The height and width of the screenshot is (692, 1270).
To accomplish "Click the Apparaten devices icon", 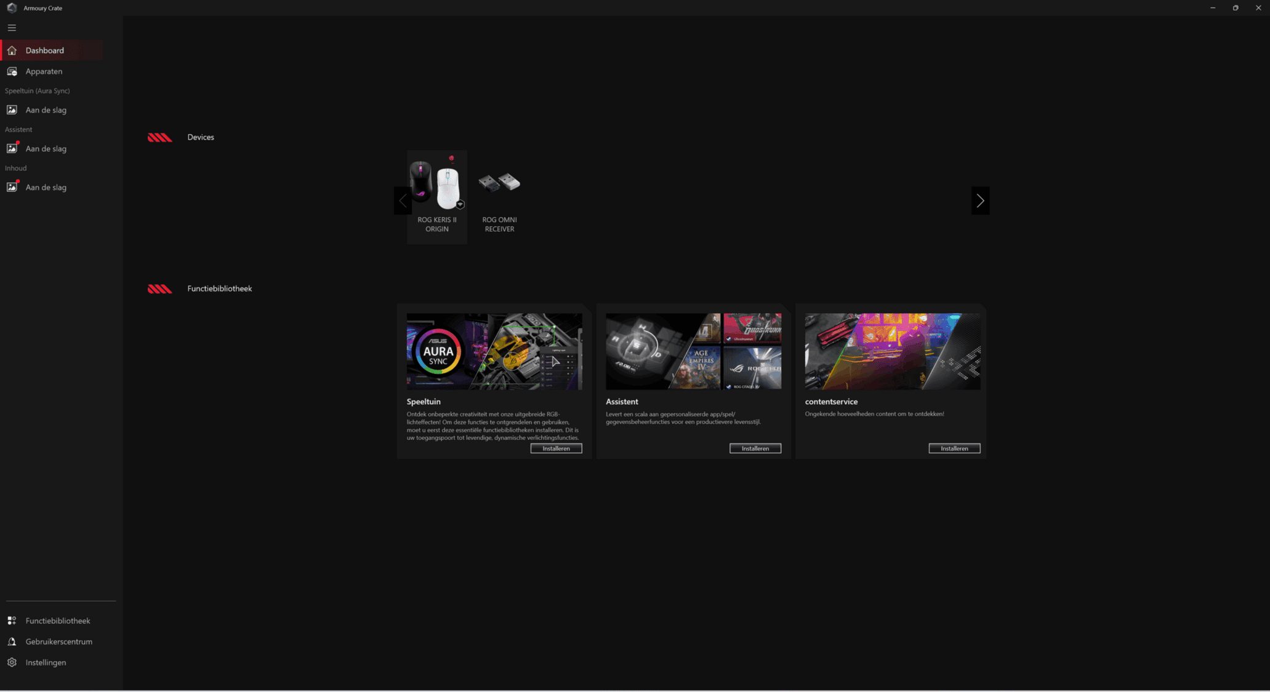I will click(12, 71).
